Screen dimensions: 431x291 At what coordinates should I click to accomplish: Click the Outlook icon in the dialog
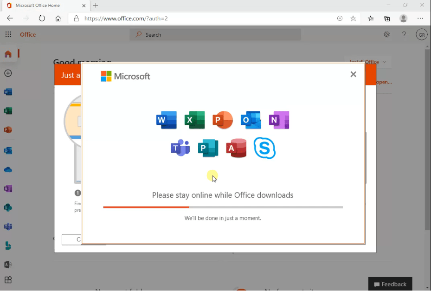coord(251,120)
